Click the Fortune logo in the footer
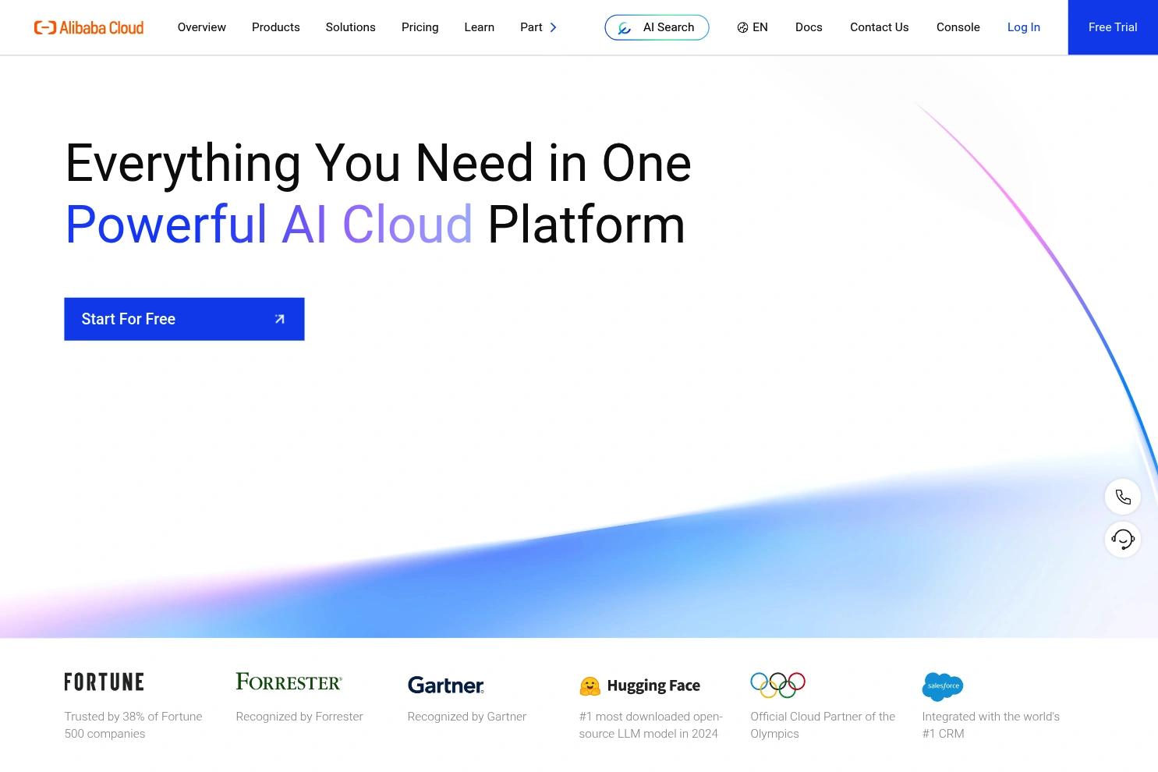This screenshot has height=772, width=1158. click(103, 681)
